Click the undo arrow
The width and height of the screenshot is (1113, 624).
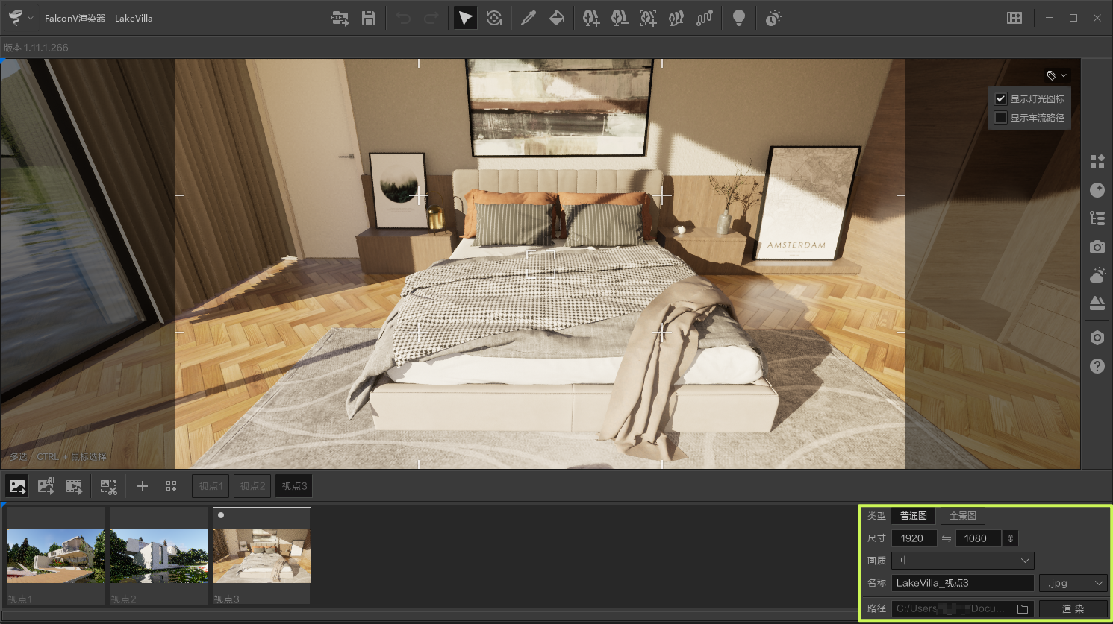pos(403,18)
